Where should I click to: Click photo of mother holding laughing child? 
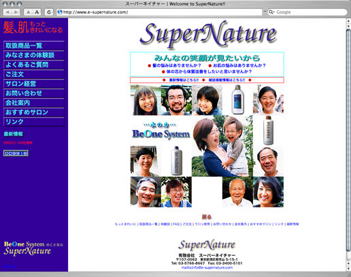coord(222,146)
